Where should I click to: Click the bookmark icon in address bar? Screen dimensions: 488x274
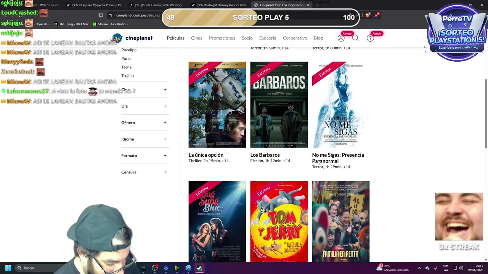[x=101, y=15]
